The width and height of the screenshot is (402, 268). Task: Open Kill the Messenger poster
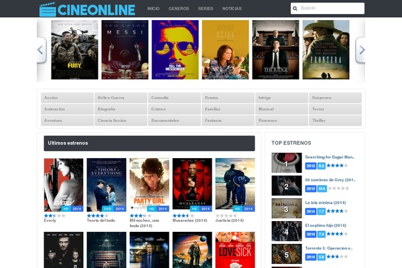point(175,50)
